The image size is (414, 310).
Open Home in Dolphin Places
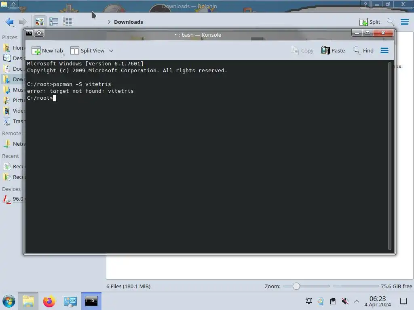(13, 48)
